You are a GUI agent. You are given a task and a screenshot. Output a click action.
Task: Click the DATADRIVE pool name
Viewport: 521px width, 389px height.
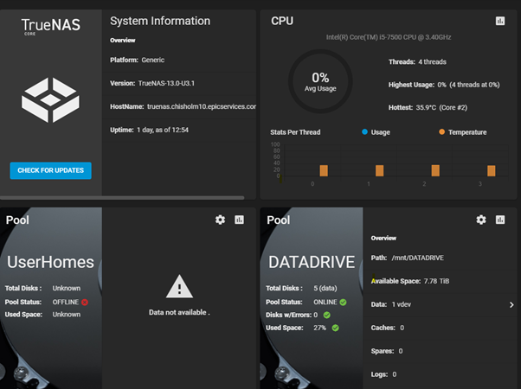pyautogui.click(x=312, y=262)
